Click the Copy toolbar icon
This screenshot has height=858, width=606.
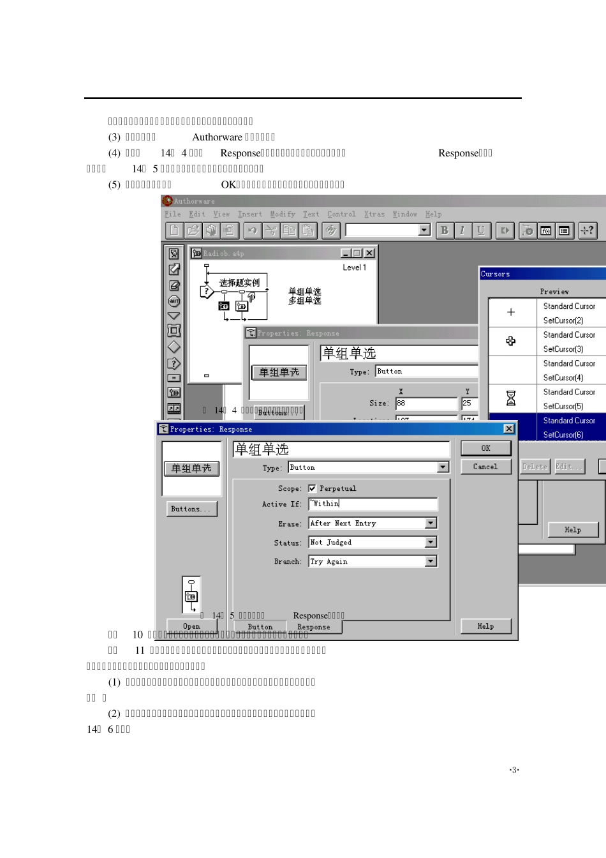coord(290,230)
